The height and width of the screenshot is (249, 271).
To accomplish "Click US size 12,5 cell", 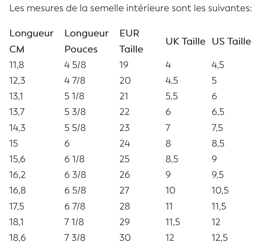I will coord(220,237).
